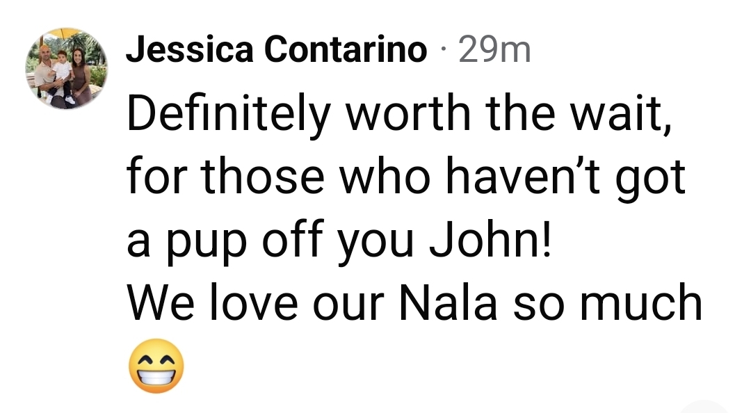751x413 pixels.
Task: Open Jessica Contarino's profile picture
Action: click(x=67, y=70)
